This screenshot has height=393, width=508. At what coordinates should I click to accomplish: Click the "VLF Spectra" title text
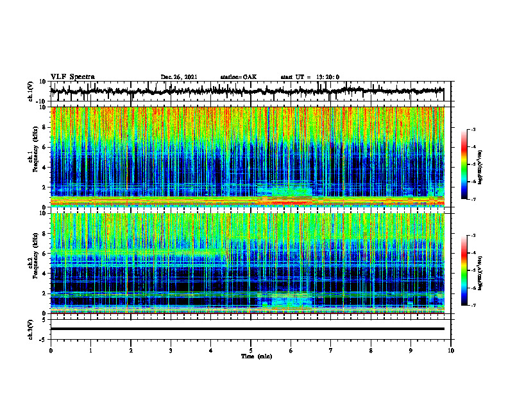tap(72, 77)
